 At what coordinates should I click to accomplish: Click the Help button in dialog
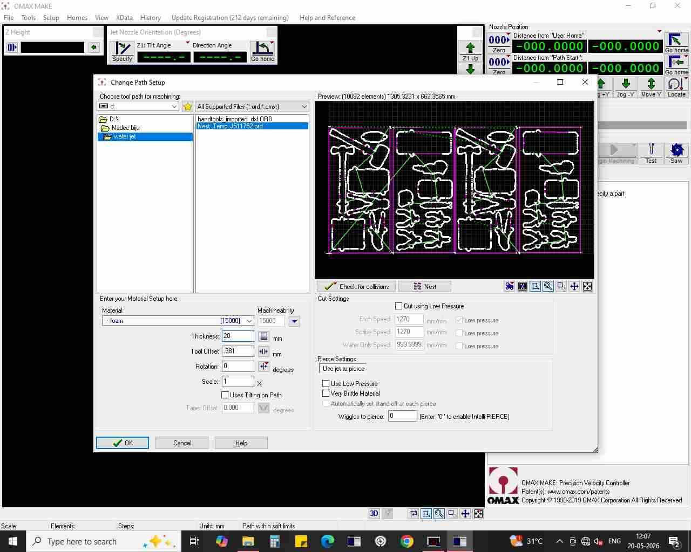[x=241, y=443]
